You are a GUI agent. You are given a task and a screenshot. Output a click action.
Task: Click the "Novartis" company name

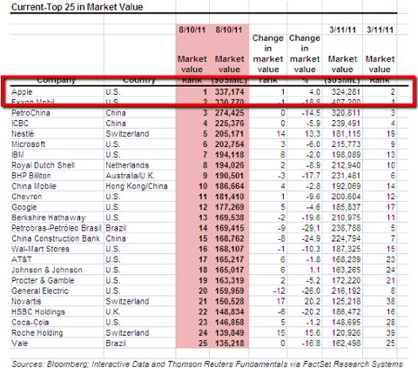(x=26, y=301)
